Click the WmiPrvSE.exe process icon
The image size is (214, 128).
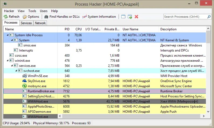(25, 76)
